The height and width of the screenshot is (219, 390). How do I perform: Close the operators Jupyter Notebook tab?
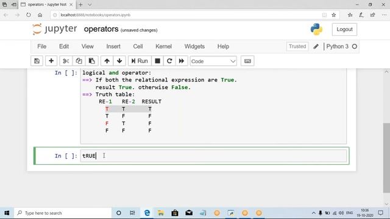71,4
